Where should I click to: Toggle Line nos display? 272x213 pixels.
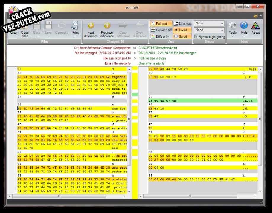coord(183,23)
